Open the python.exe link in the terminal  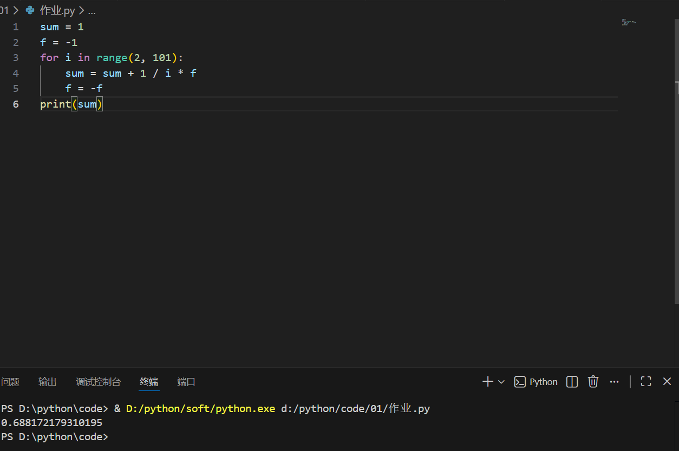(200, 408)
